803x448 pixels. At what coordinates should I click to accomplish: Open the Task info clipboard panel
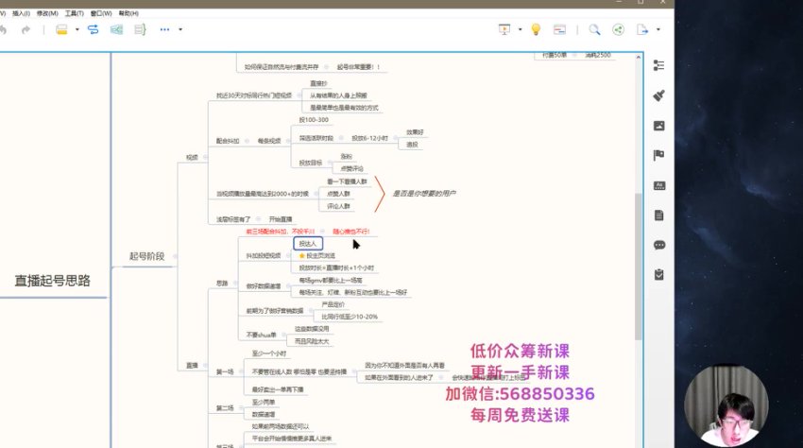click(x=658, y=274)
